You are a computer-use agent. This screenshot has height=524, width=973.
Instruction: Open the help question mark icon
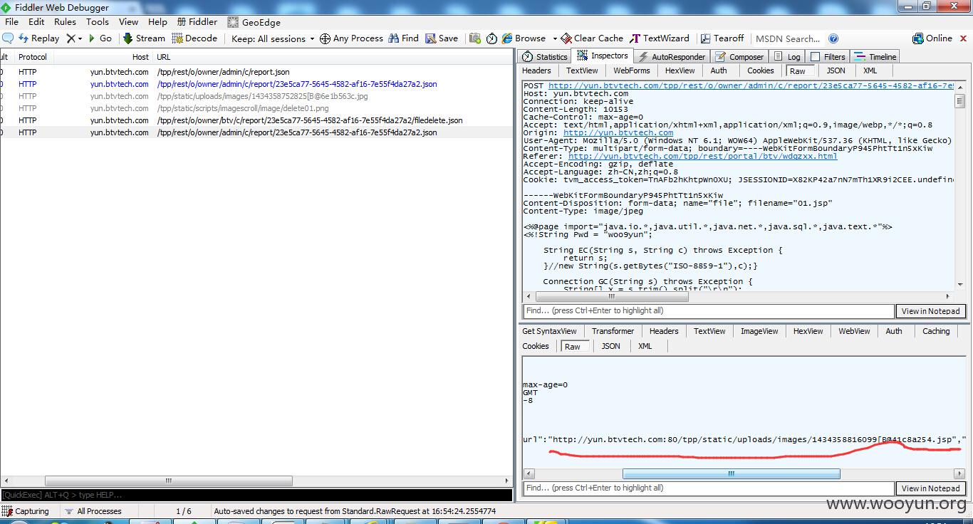(833, 38)
